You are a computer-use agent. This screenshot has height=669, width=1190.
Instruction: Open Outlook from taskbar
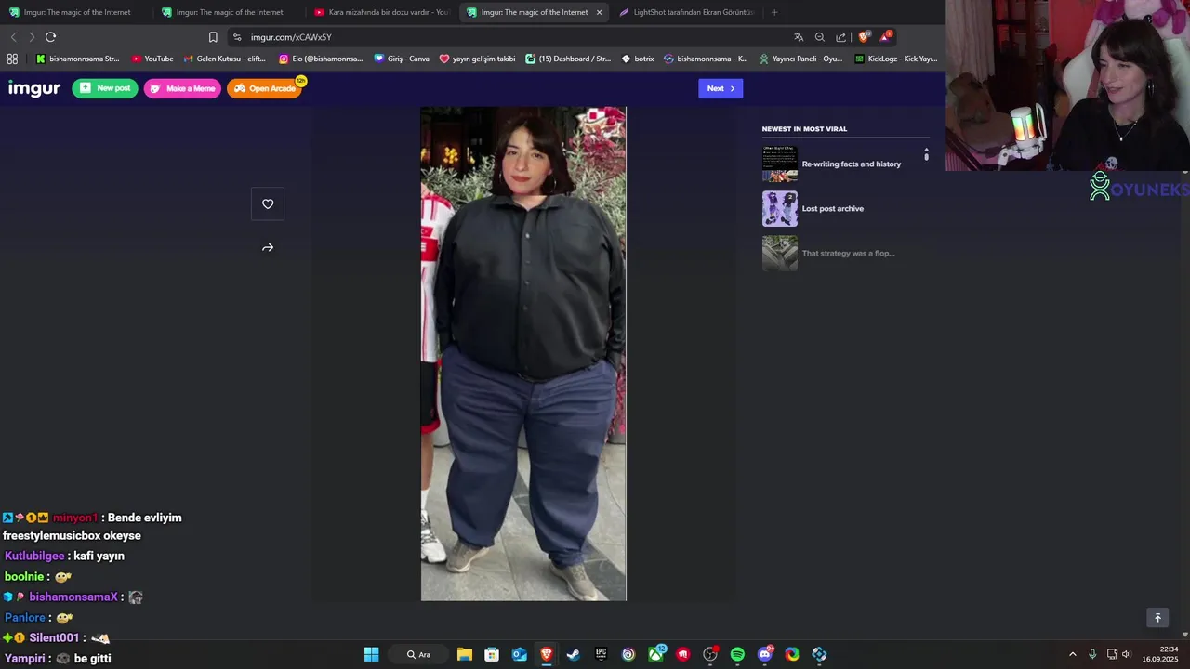click(519, 654)
